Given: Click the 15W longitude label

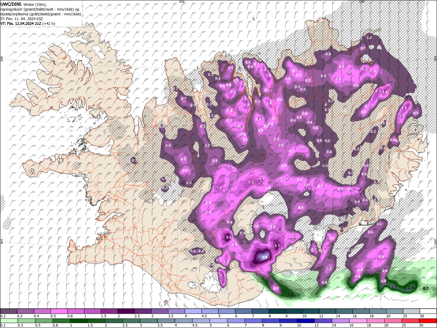Looking at the screenshot, I should pyautogui.click(x=362, y=2).
